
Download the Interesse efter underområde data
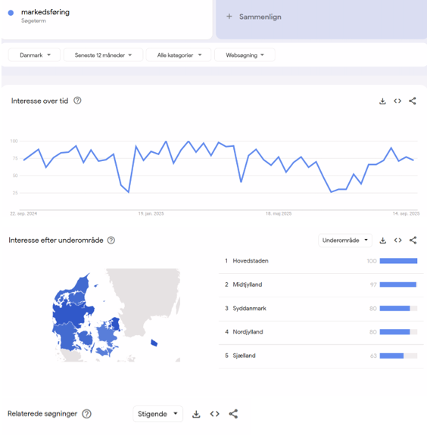coord(382,241)
